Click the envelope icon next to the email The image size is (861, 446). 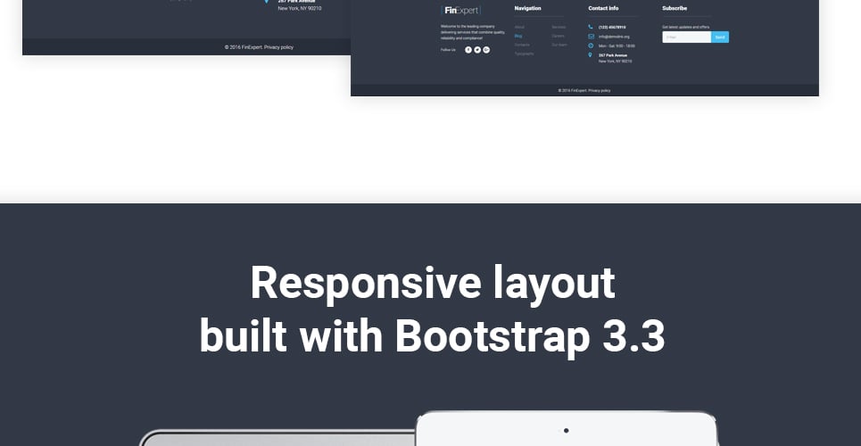[591, 37]
